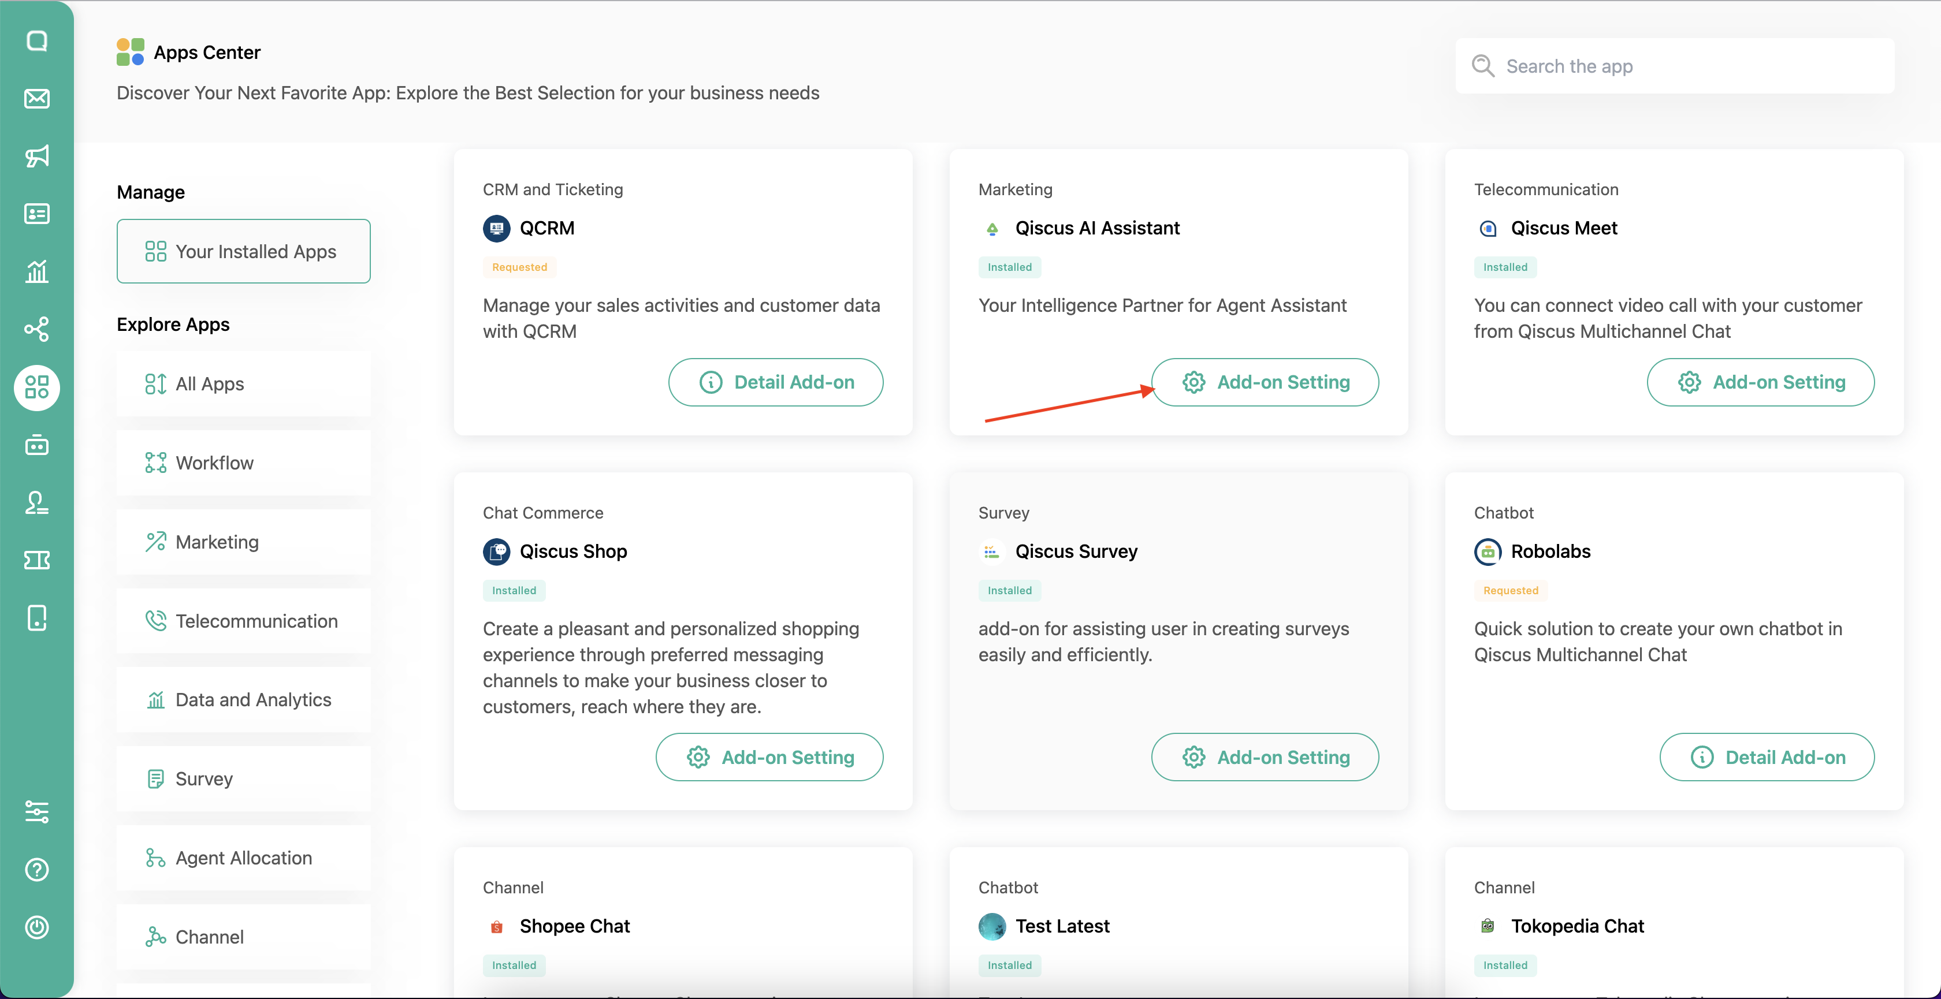Open Detail Add-on for Robolabs
This screenshot has width=1941, height=999.
coord(1768,757)
